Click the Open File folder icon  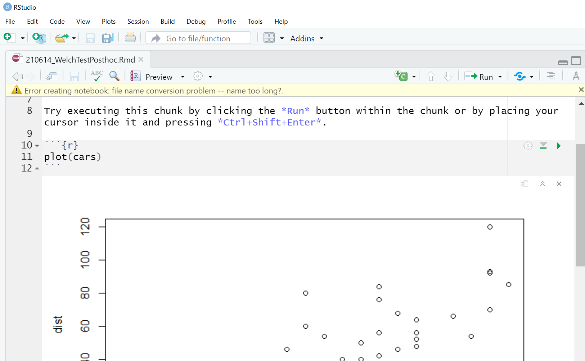coord(62,38)
